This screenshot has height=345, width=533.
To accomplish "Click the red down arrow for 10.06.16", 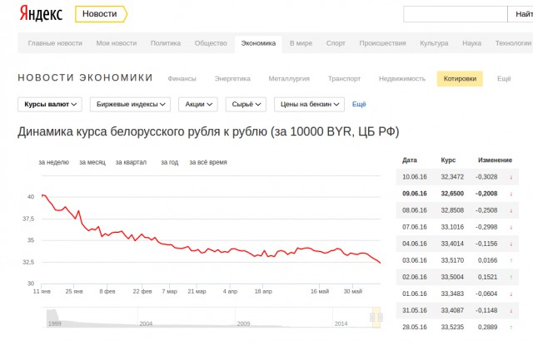I will coord(511,177).
